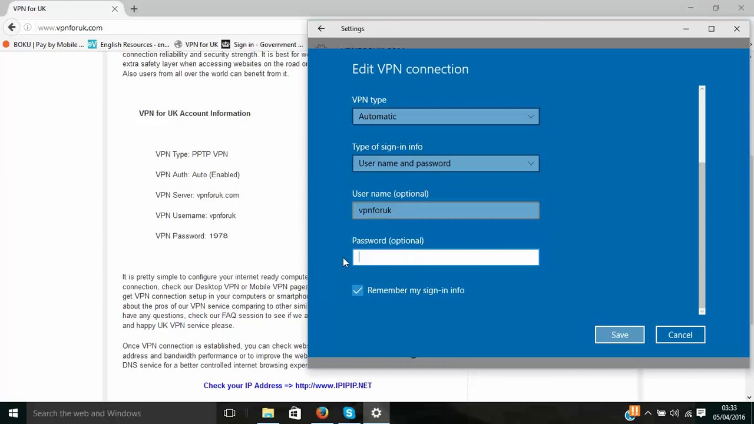Minimize the Settings window
This screenshot has height=424, width=754.
pos(686,28)
